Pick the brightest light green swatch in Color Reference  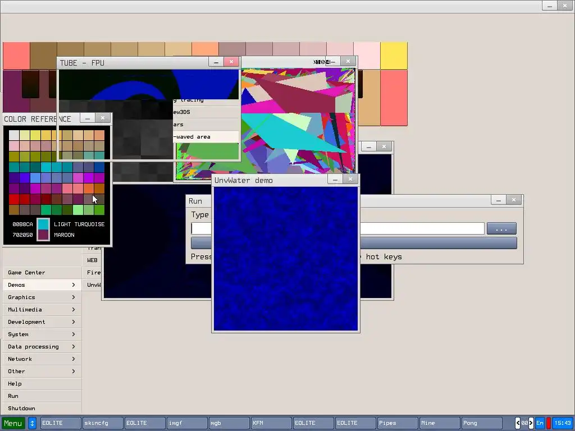78,210
